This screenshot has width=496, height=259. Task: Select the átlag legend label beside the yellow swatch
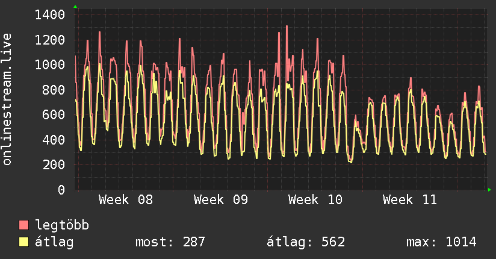(x=54, y=242)
